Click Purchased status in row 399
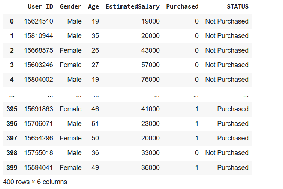This screenshot has height=189, width=283. (x=232, y=168)
